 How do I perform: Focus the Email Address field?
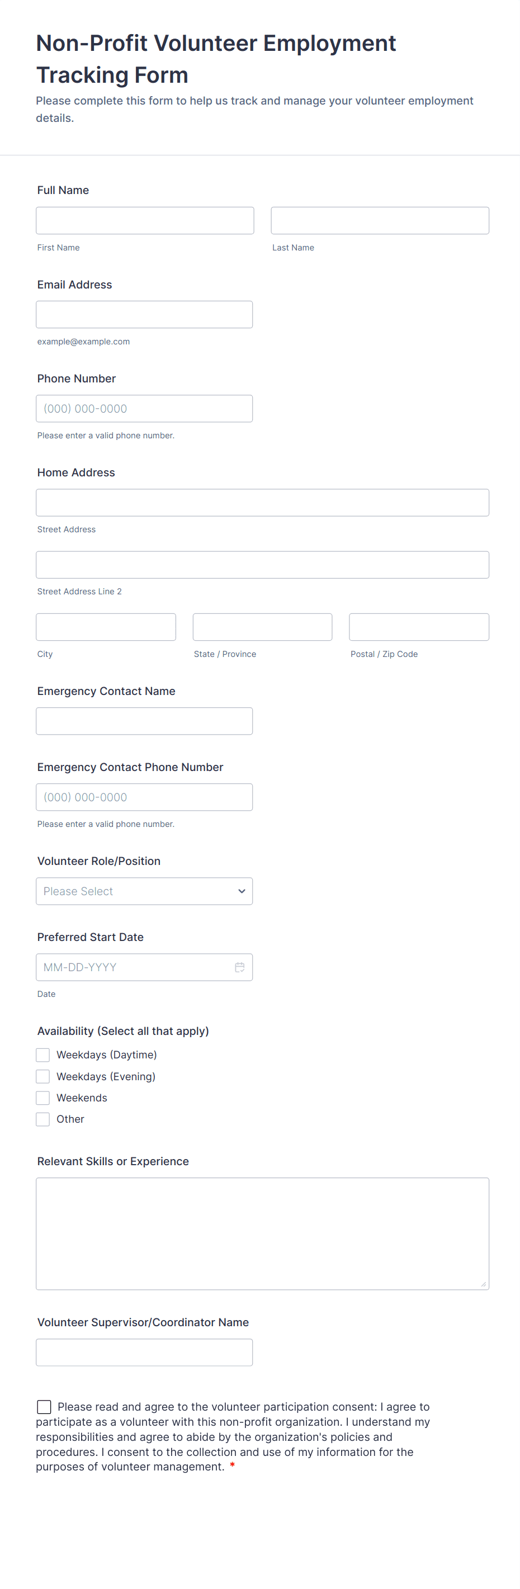tap(144, 314)
